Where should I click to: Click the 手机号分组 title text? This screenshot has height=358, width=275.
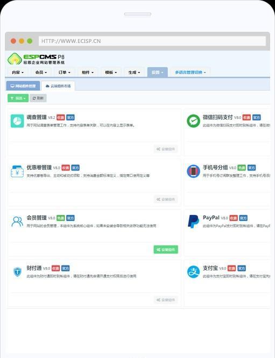(x=215, y=168)
